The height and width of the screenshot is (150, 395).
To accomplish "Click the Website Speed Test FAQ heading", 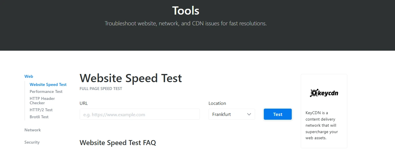I will [118, 143].
